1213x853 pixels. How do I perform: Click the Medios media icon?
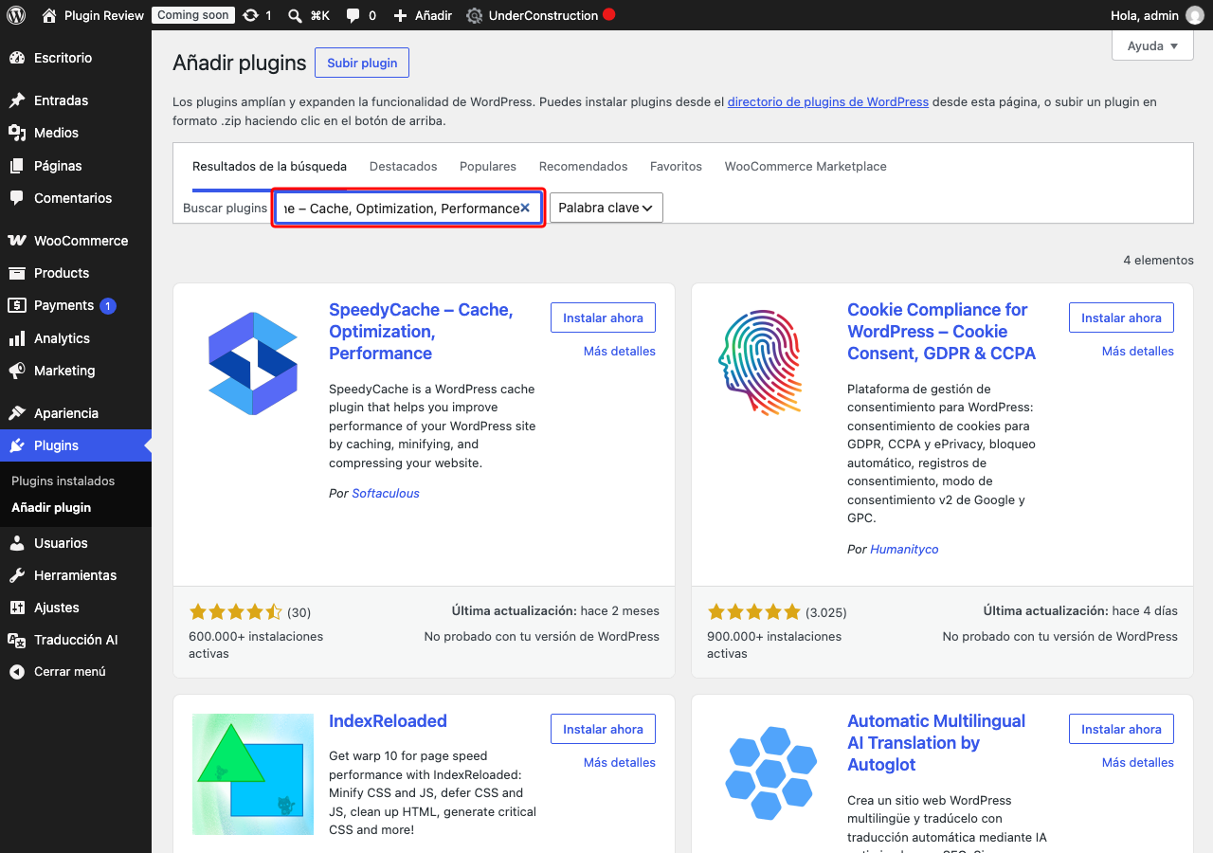[17, 133]
